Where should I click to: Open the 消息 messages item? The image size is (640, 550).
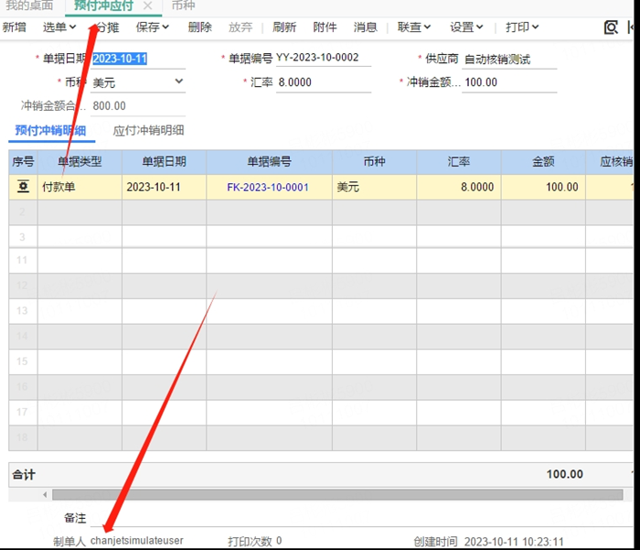(x=366, y=27)
